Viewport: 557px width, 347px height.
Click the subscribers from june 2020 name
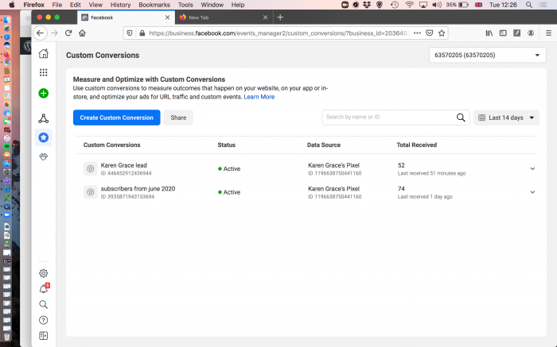click(x=138, y=188)
